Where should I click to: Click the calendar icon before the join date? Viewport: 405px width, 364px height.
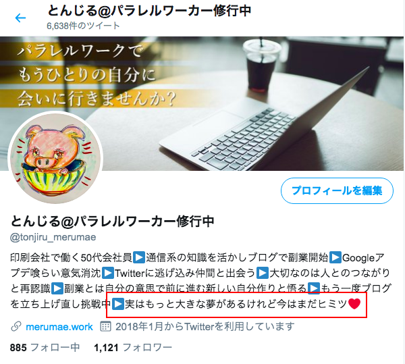click(x=105, y=327)
